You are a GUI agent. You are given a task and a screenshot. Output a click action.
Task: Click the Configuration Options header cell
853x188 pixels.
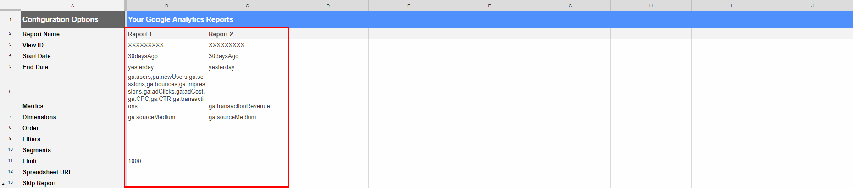coord(72,19)
